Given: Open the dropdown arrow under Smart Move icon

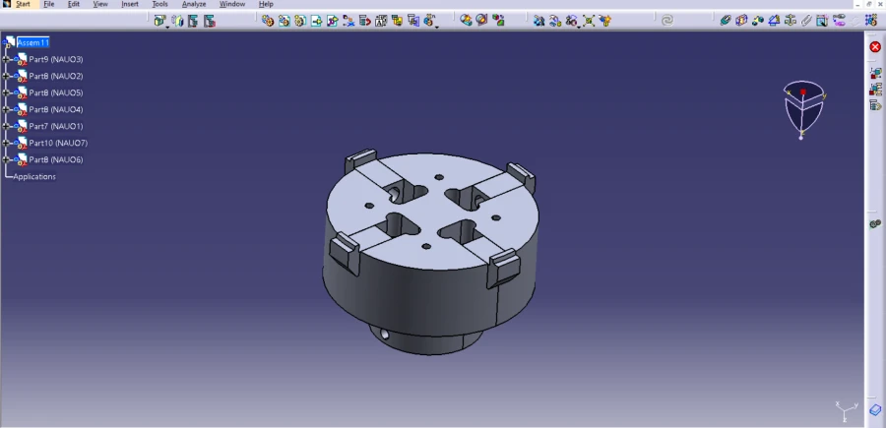Looking at the screenshot, I should click(579, 27).
